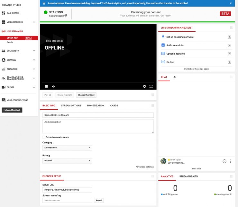Expand the Video Manager sidebar section
The image size is (238, 207).
coord(34,22)
